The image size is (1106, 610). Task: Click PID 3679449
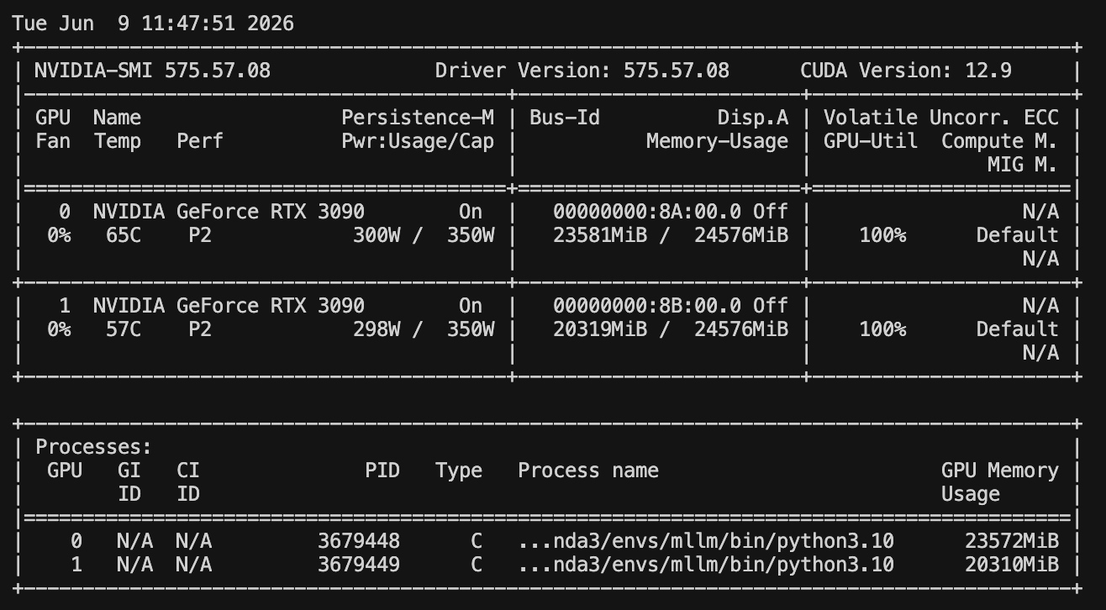(359, 564)
